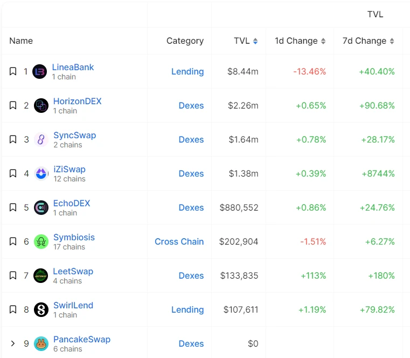Select the $8.44m TVL value
The width and height of the screenshot is (410, 358).
242,71
